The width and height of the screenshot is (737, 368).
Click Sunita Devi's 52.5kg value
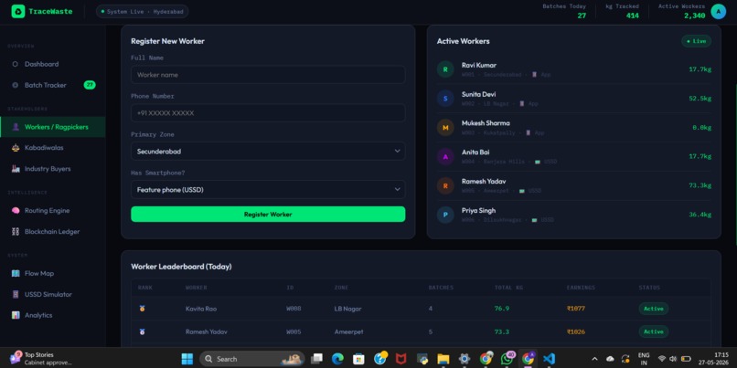coord(700,99)
